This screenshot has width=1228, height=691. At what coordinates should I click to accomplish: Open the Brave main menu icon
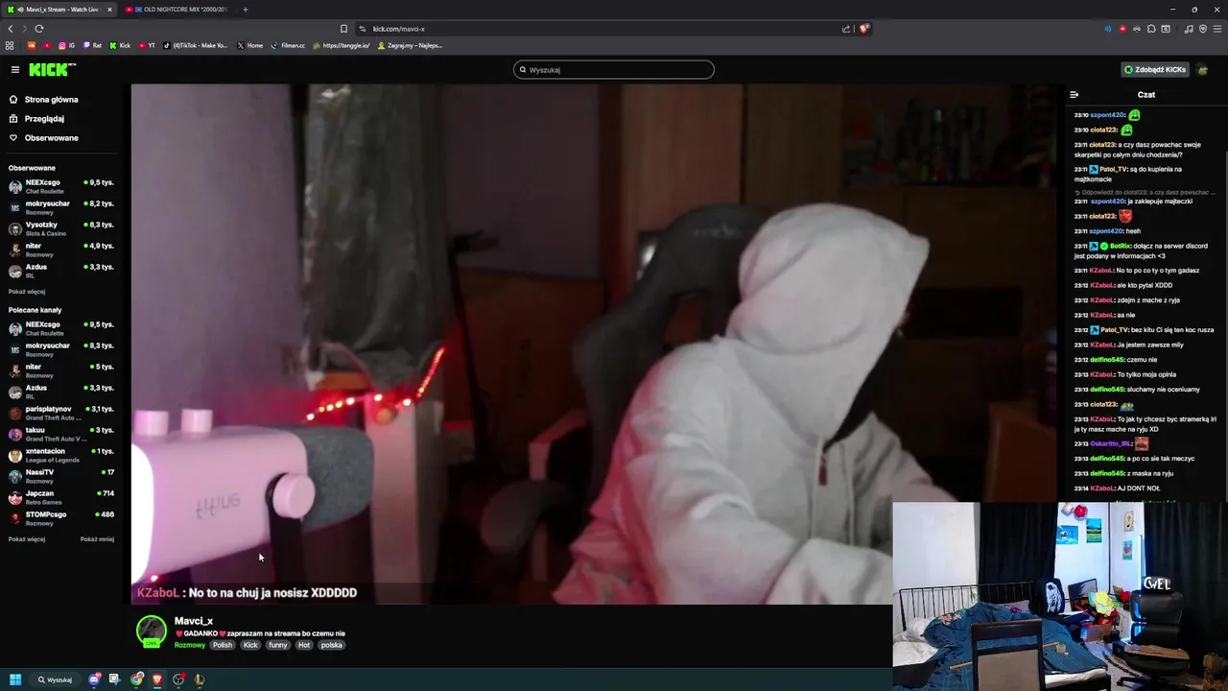(x=1216, y=29)
